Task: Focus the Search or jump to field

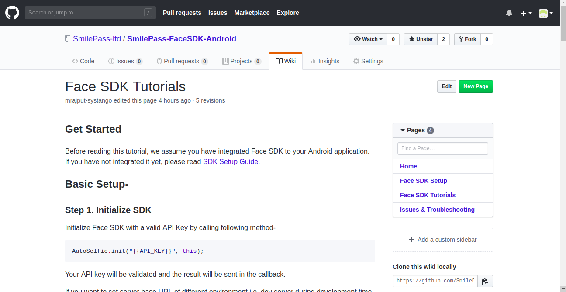Action: 90,13
